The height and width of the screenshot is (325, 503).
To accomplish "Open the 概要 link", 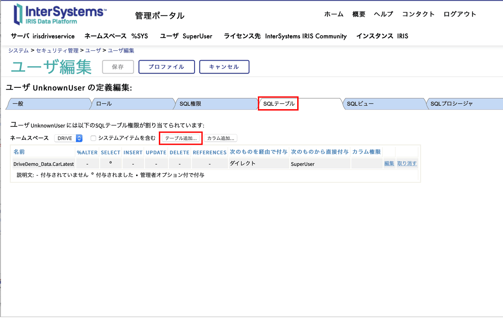I will click(x=359, y=14).
